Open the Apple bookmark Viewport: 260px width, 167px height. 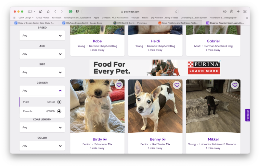(x=96, y=18)
